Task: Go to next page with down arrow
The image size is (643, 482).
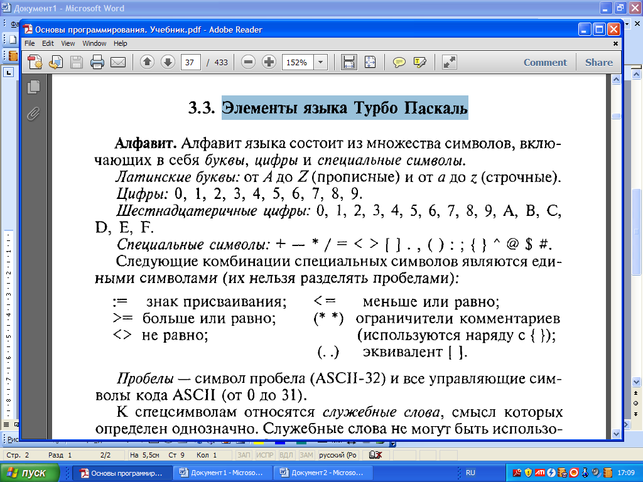Action: (x=168, y=62)
